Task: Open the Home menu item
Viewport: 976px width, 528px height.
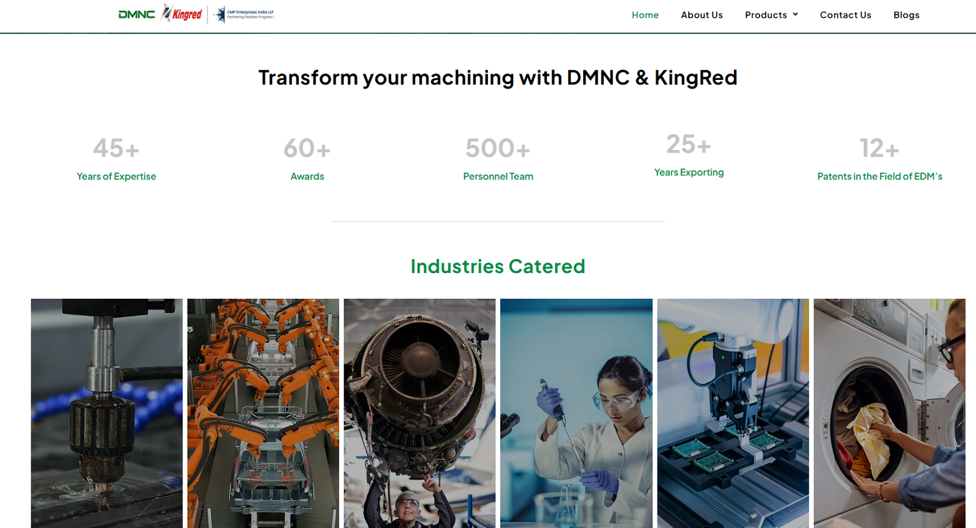Action: pyautogui.click(x=645, y=15)
